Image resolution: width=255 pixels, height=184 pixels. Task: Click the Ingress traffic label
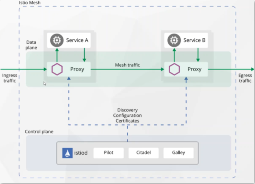10,78
